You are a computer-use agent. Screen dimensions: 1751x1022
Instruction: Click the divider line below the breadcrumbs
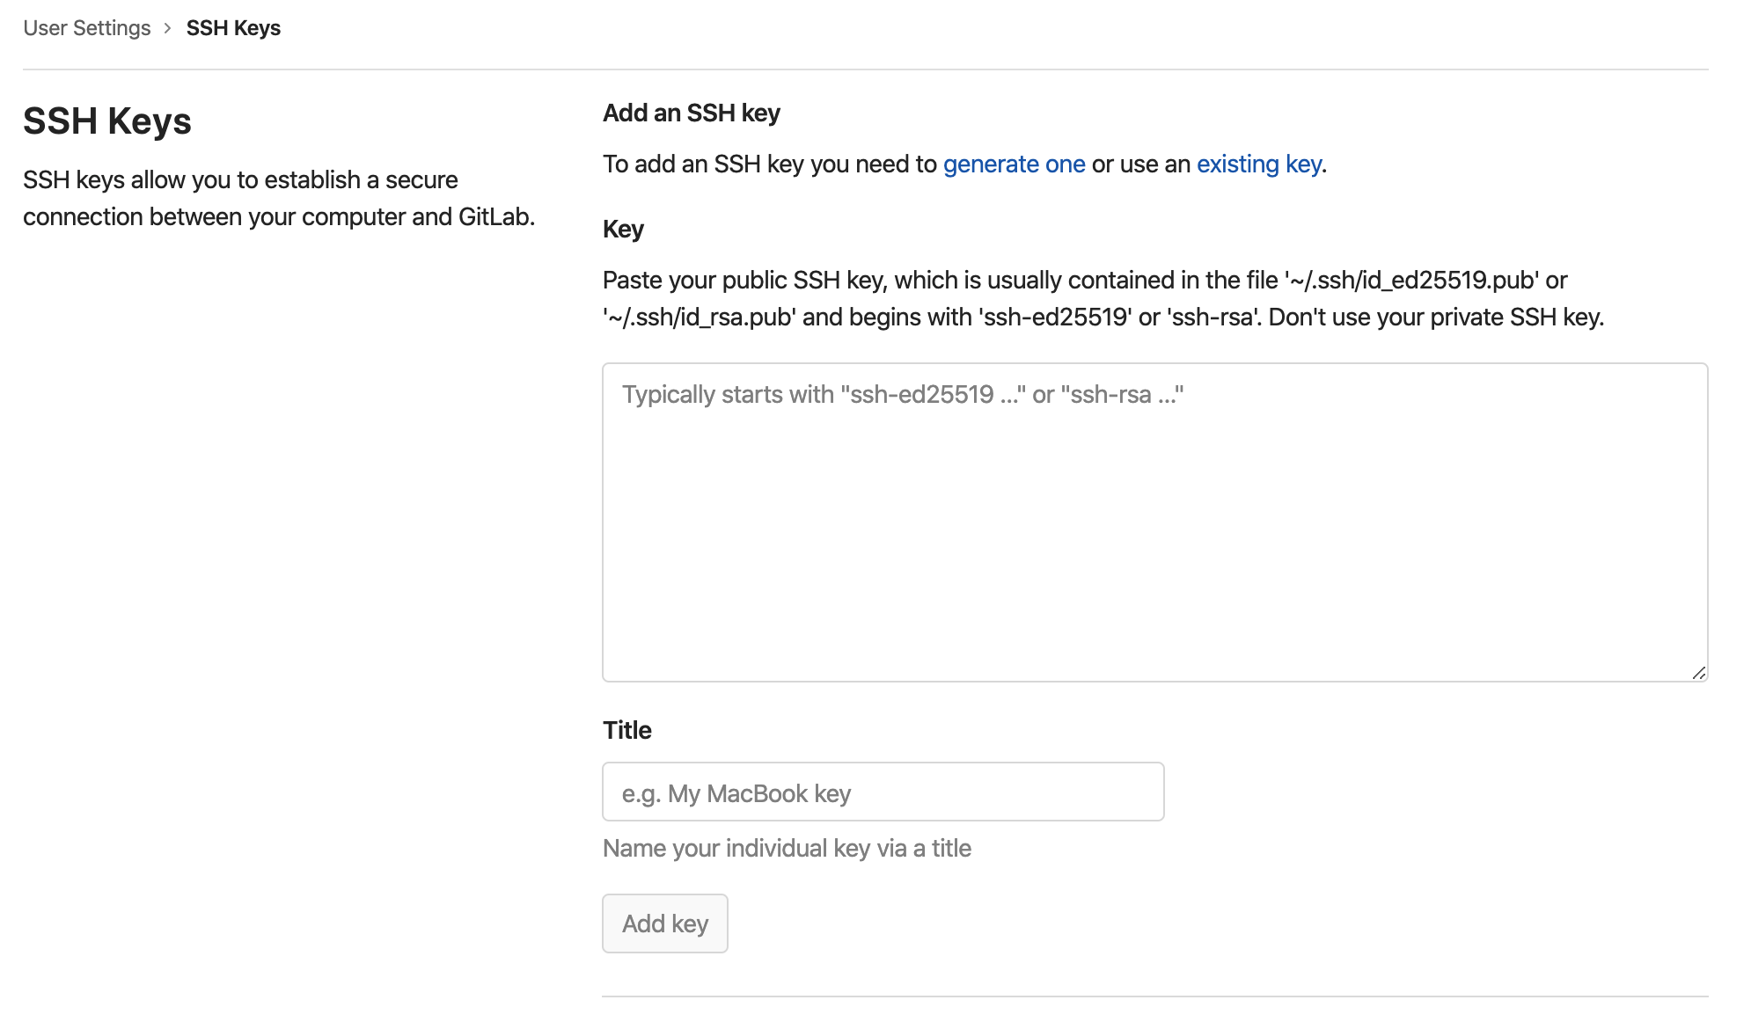click(x=865, y=69)
